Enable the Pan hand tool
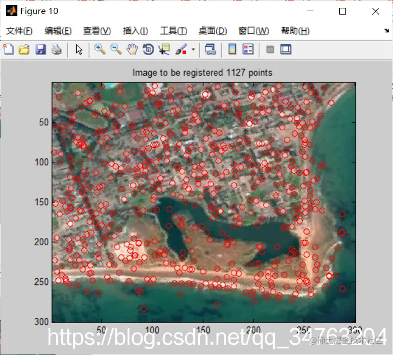The image size is (393, 355). coord(132,49)
